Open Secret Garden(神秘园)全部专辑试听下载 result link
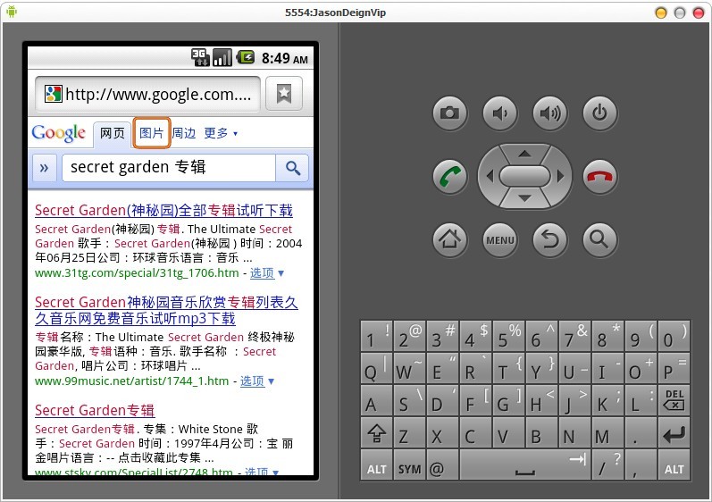 [163, 211]
